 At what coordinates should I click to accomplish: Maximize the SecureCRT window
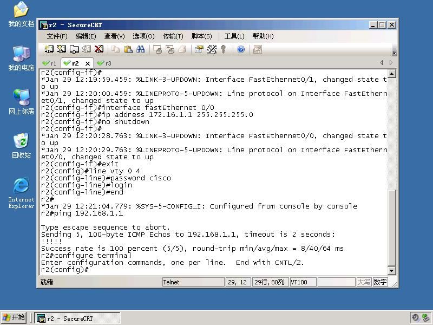[x=382, y=25]
